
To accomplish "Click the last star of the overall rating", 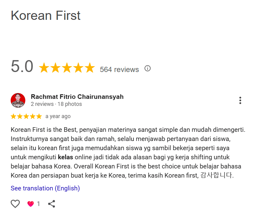I will coord(90,68).
